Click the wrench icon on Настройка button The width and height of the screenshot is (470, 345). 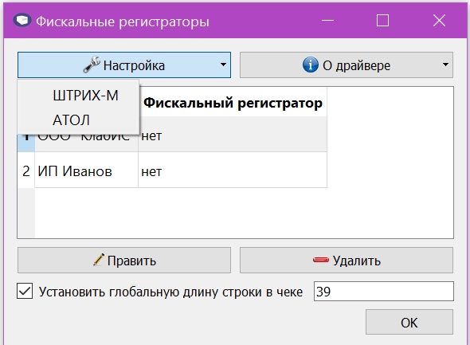coord(91,65)
